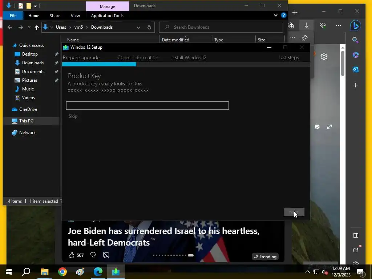The image size is (372, 279).
Task: Go back in File Explorer
Action: (x=10, y=27)
